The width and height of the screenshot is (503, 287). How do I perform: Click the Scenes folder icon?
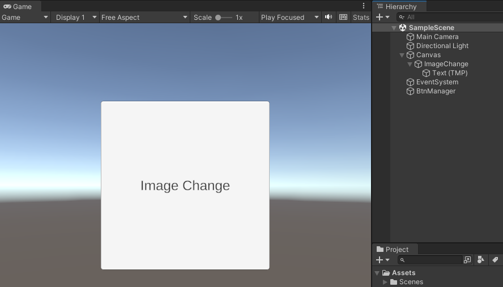tap(394, 282)
